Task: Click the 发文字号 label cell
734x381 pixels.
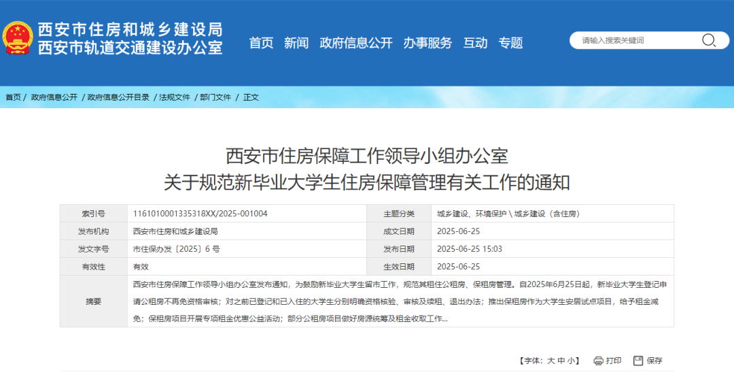Action: (x=94, y=249)
